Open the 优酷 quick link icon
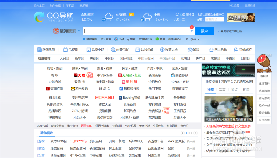The image size is (277, 158). pos(116,39)
